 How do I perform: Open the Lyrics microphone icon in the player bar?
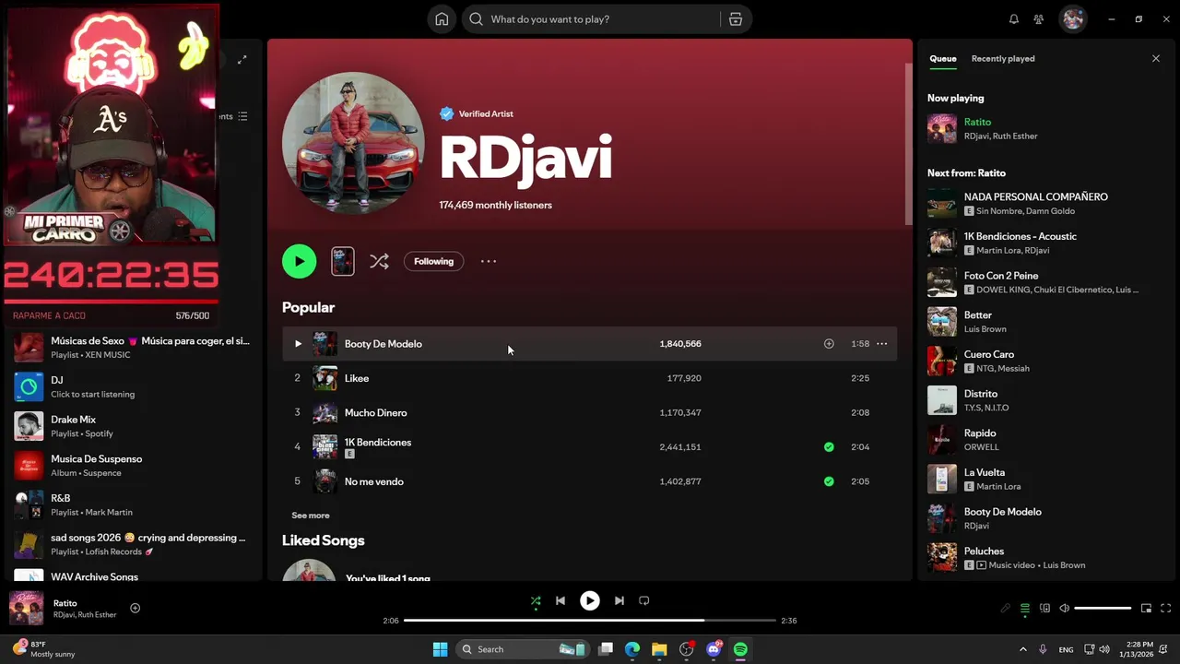[x=1006, y=609]
